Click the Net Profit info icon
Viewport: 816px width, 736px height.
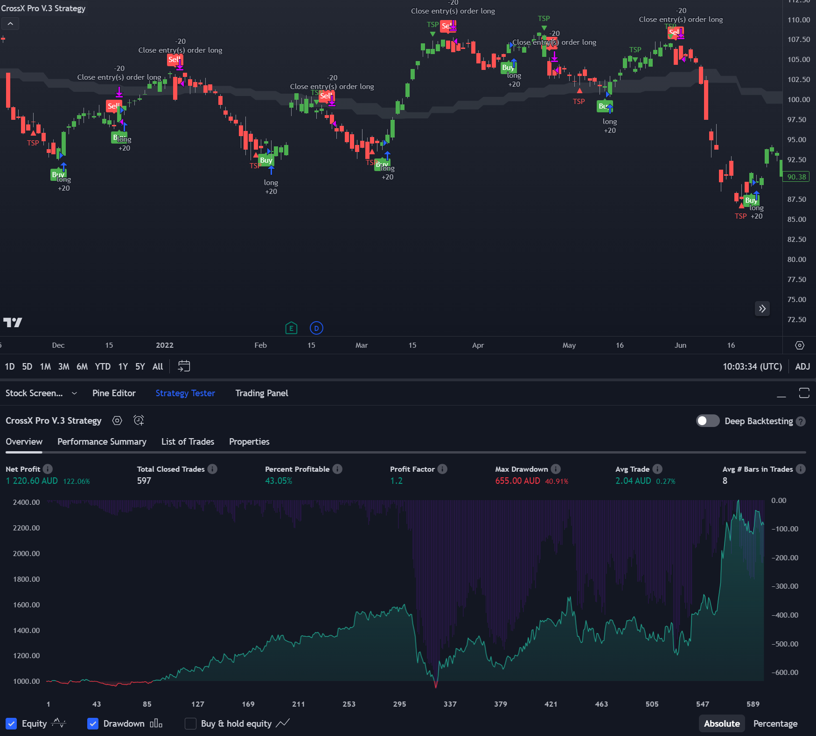[48, 469]
